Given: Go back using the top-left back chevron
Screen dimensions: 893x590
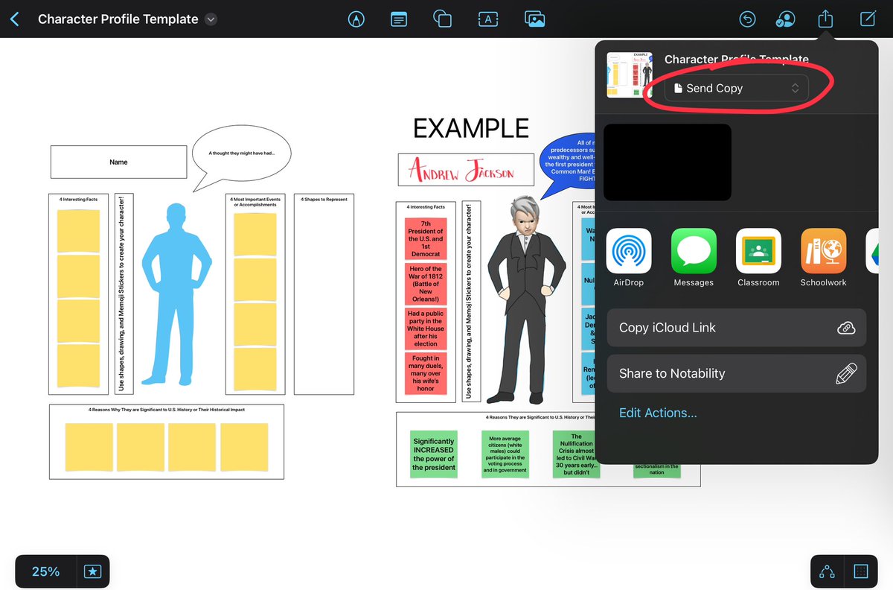Looking at the screenshot, I should [x=16, y=19].
